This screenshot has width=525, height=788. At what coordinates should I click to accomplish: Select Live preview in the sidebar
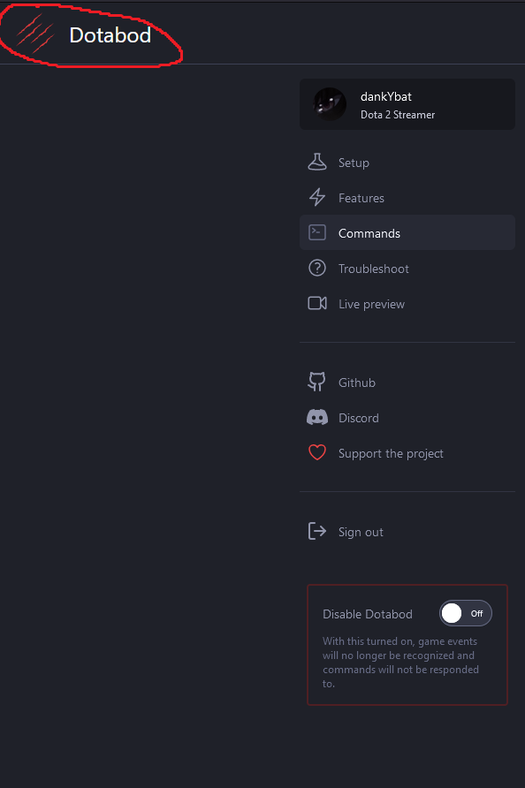371,303
